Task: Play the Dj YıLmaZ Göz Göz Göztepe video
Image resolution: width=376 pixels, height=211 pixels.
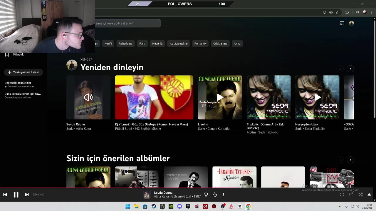Action: click(154, 97)
